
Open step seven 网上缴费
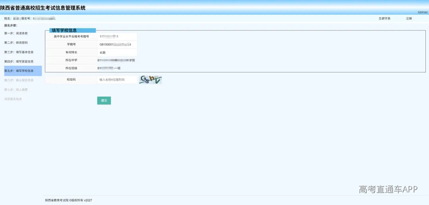coord(16,90)
